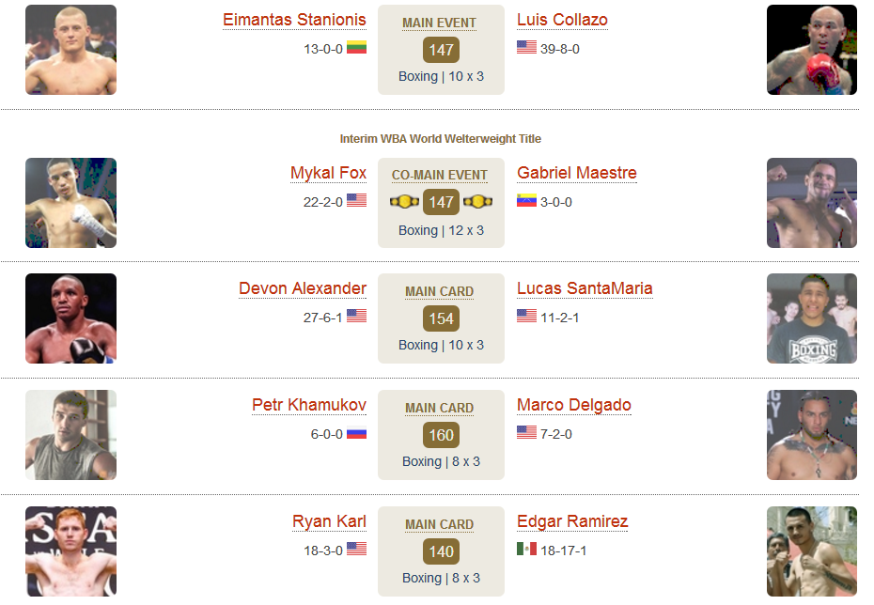The width and height of the screenshot is (874, 605).
Task: Visit the Lucas SantaMaria profile link
Action: (x=585, y=288)
